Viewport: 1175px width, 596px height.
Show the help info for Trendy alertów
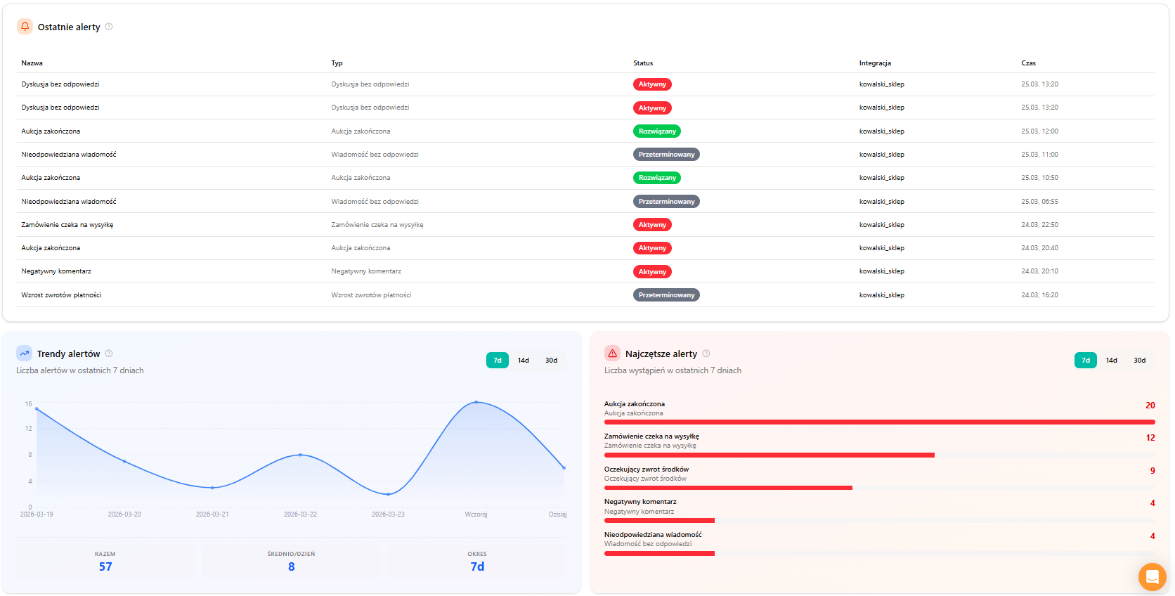click(109, 354)
